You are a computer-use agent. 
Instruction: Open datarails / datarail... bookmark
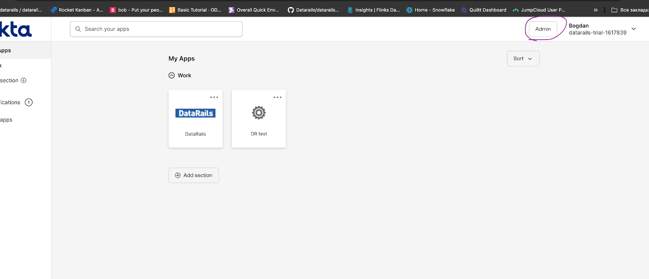[21, 10]
